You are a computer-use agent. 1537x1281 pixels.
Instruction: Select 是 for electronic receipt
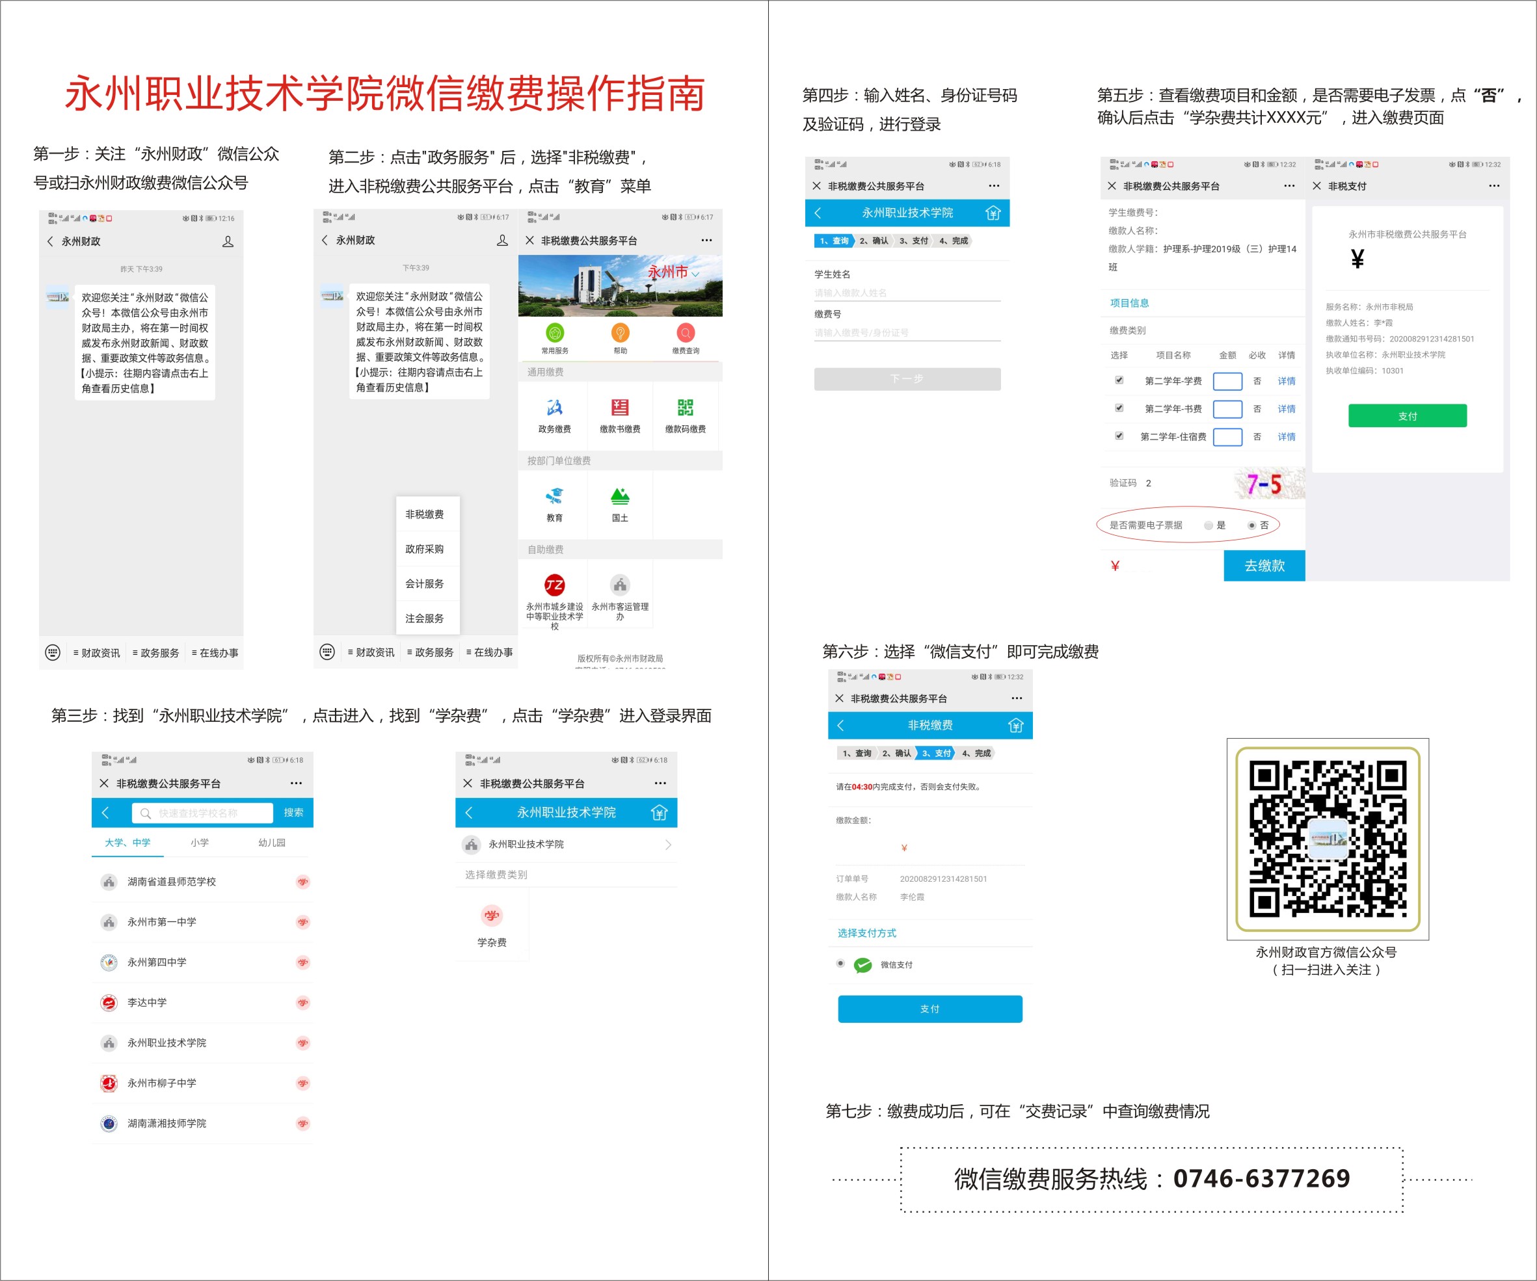1208,525
